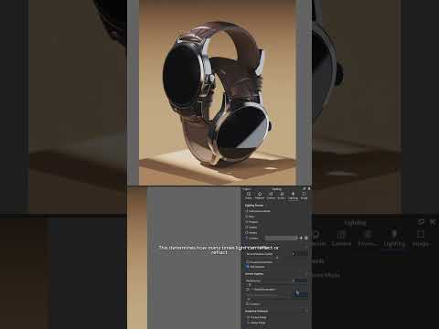Click the Ray Bounces value field

click(300, 281)
